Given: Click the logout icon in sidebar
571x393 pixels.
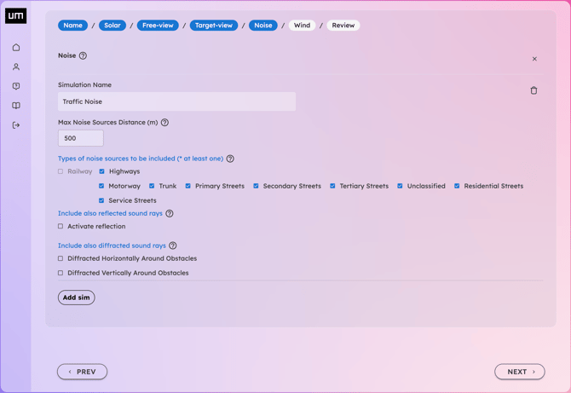Looking at the screenshot, I should point(16,125).
